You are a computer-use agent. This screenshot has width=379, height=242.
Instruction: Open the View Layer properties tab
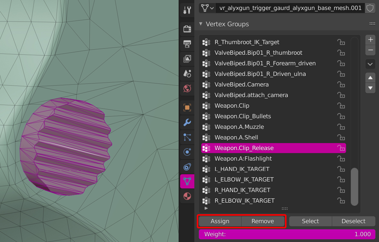(187, 59)
